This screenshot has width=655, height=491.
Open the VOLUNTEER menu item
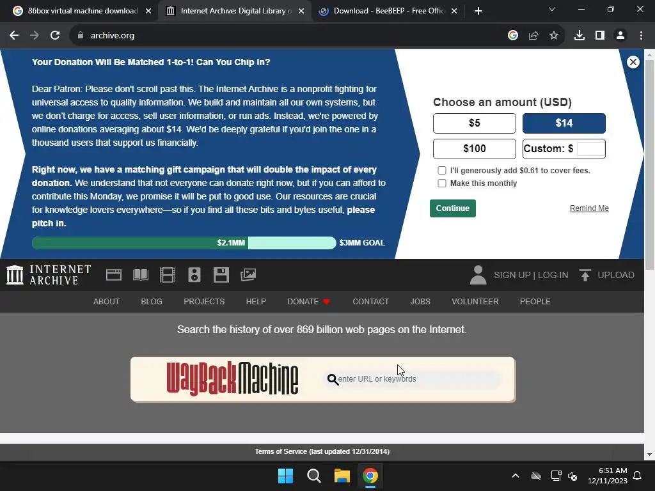(475, 302)
